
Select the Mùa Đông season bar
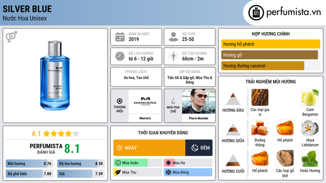coord(188,173)
